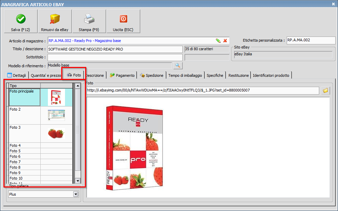This screenshot has width=338, height=211.
Task: Search reference model with the magnifier icon
Action: pos(178,66)
